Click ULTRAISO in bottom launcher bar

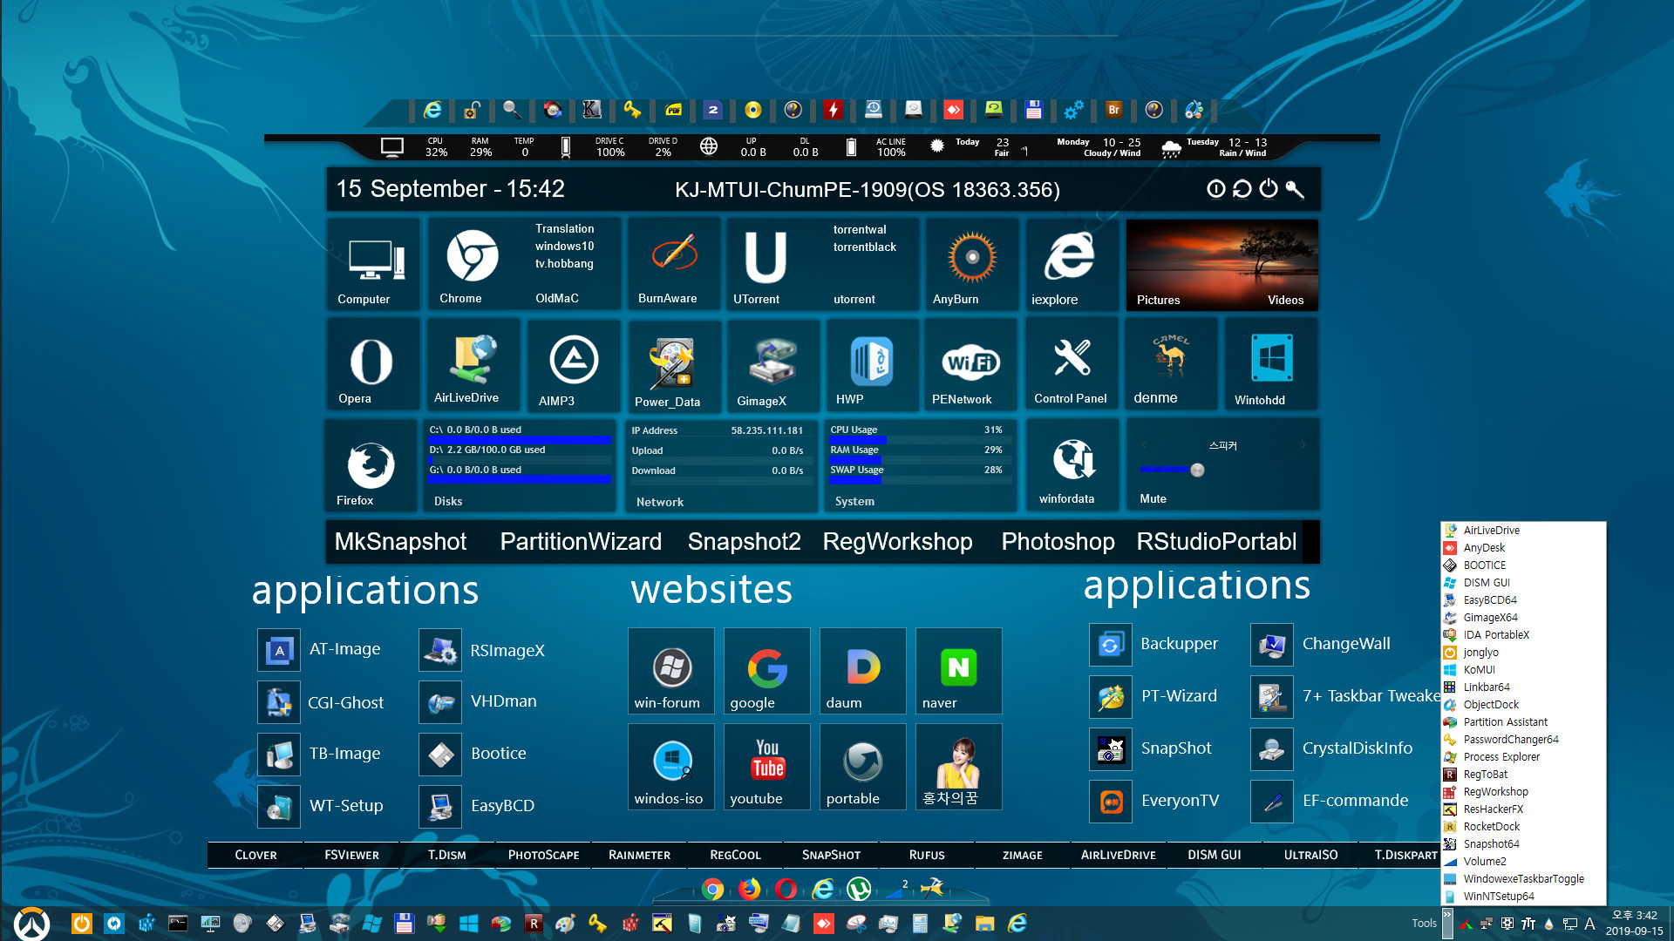[1310, 856]
